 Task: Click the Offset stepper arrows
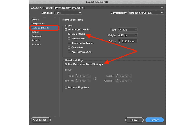tap(119, 41)
